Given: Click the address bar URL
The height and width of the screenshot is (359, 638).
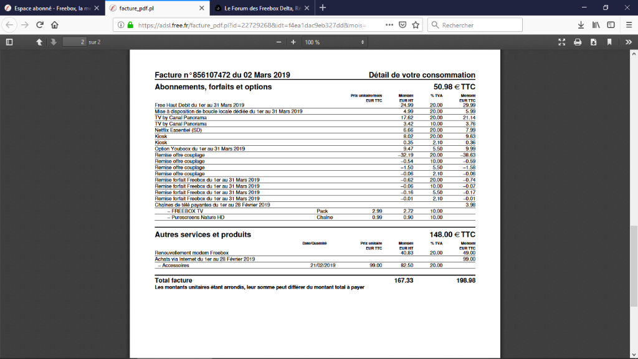Looking at the screenshot, I should [x=252, y=25].
